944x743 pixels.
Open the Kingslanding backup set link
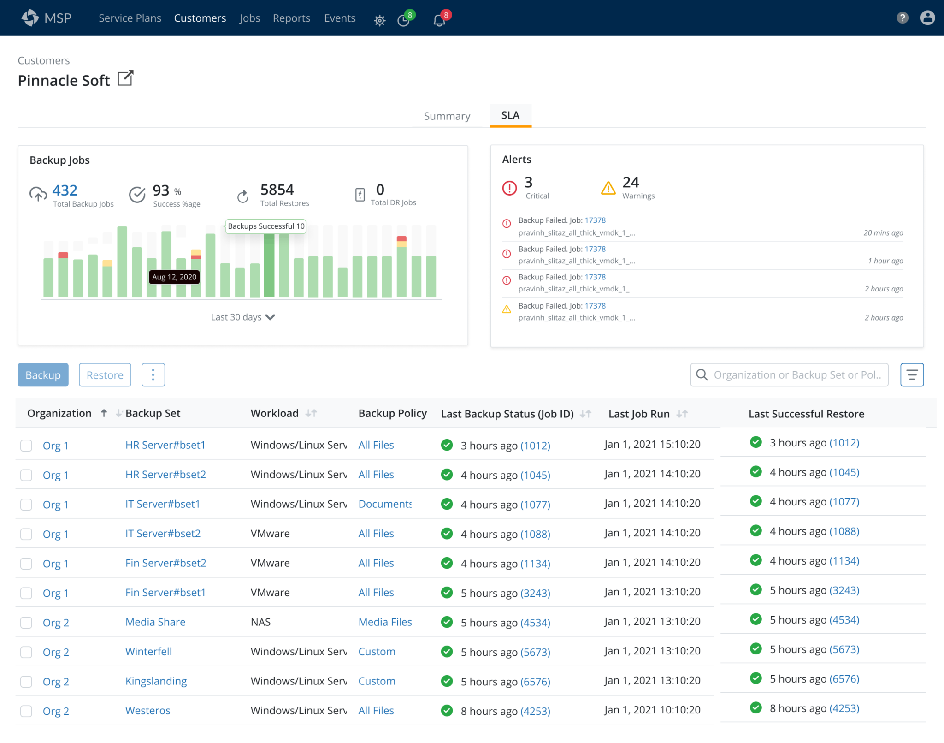156,681
